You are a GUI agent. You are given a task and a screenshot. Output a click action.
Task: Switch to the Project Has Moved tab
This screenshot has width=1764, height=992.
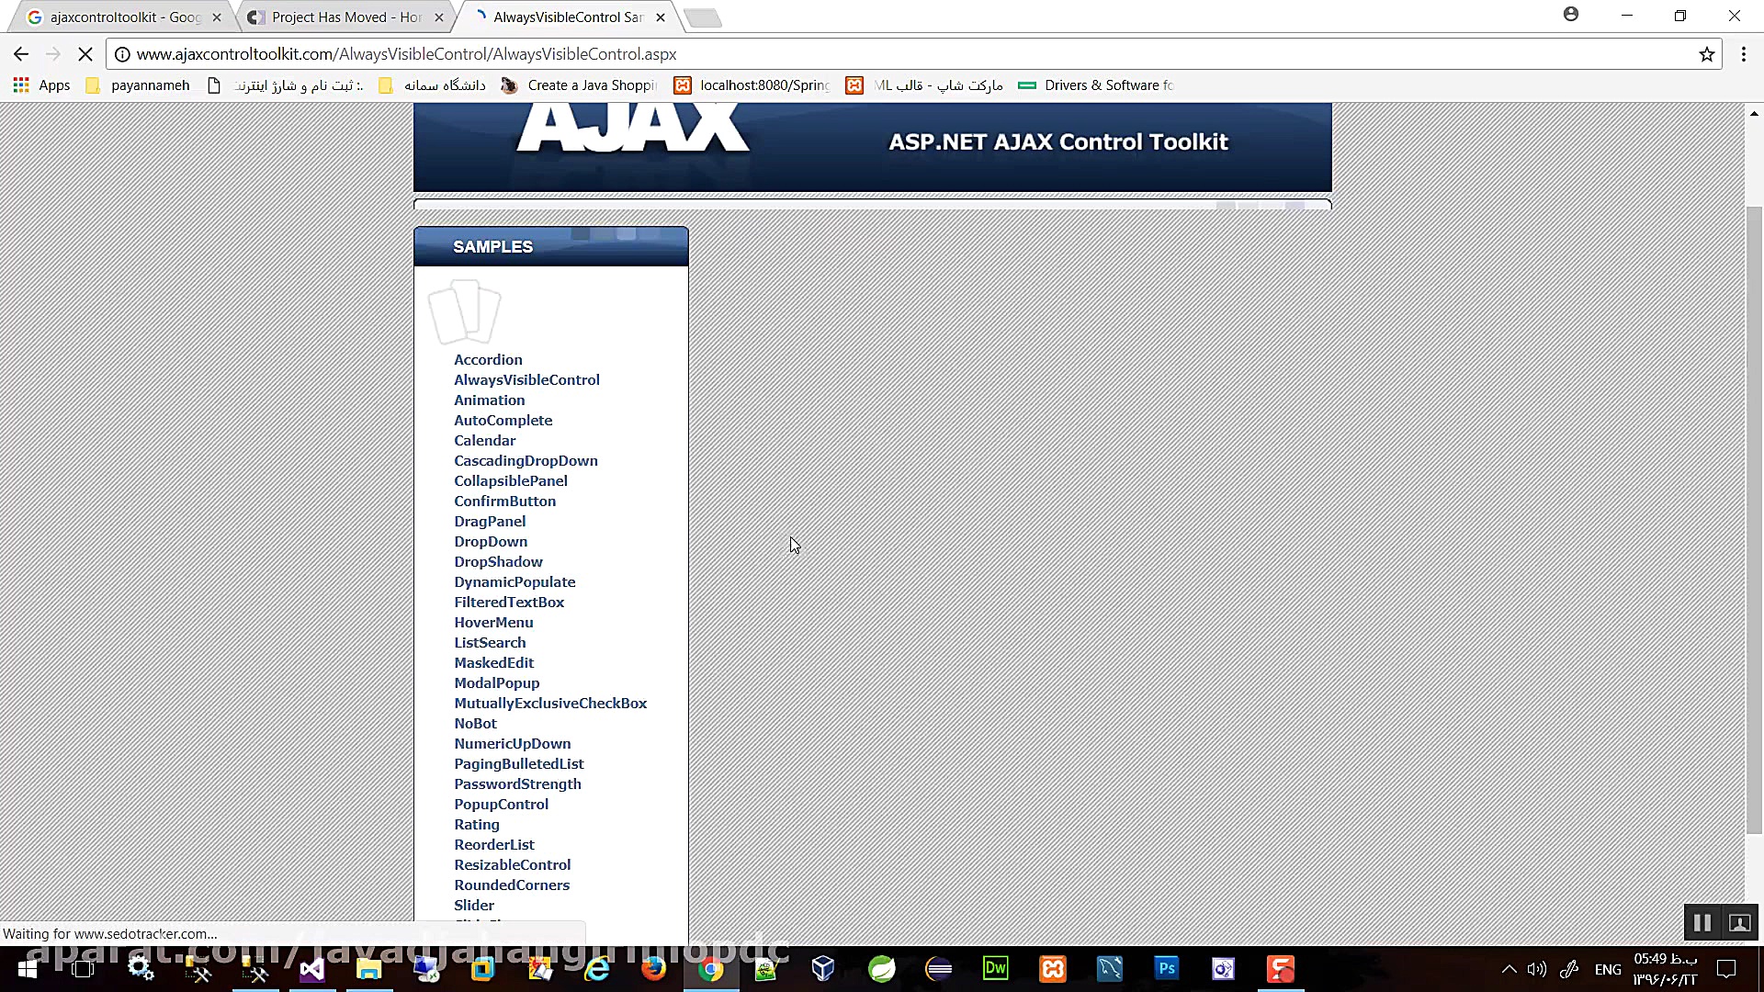point(340,17)
